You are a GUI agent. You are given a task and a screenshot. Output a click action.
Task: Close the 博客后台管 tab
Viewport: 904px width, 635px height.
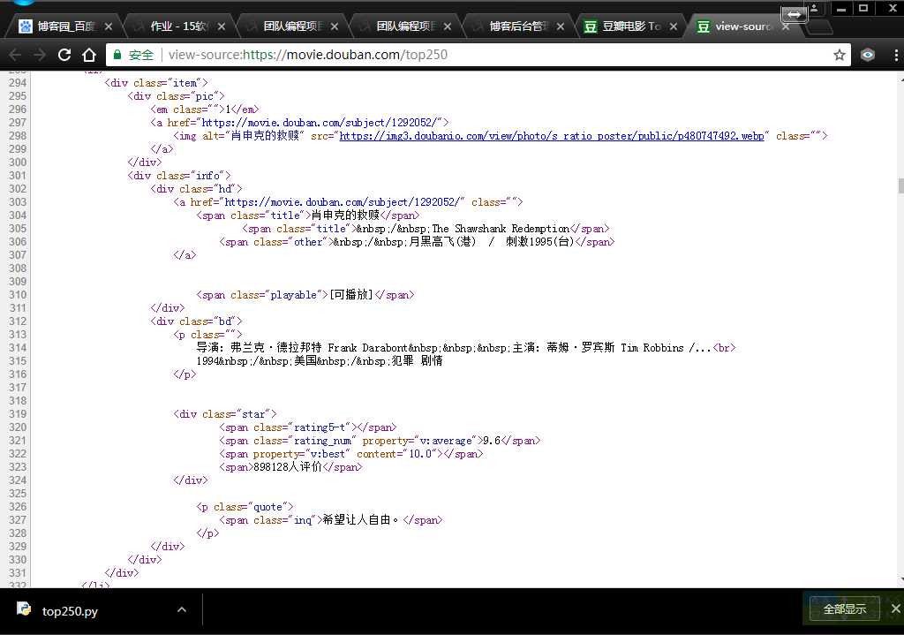[x=561, y=26]
